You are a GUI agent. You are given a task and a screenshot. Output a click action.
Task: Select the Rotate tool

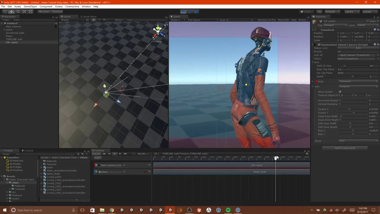[18, 12]
